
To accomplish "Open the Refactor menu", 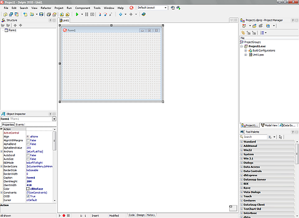I will tap(45, 8).
